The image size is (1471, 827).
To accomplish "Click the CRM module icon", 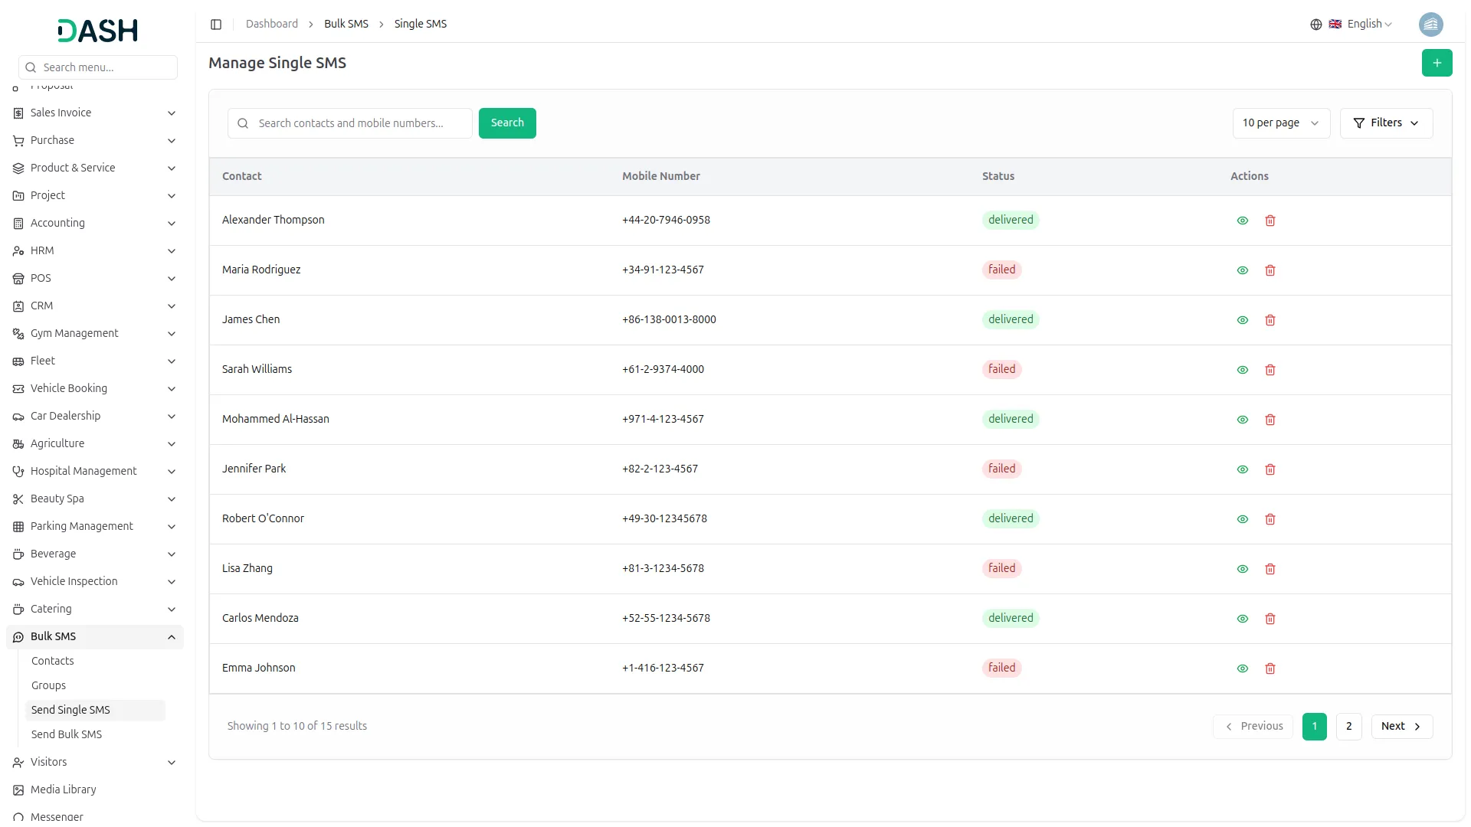I will click(18, 306).
